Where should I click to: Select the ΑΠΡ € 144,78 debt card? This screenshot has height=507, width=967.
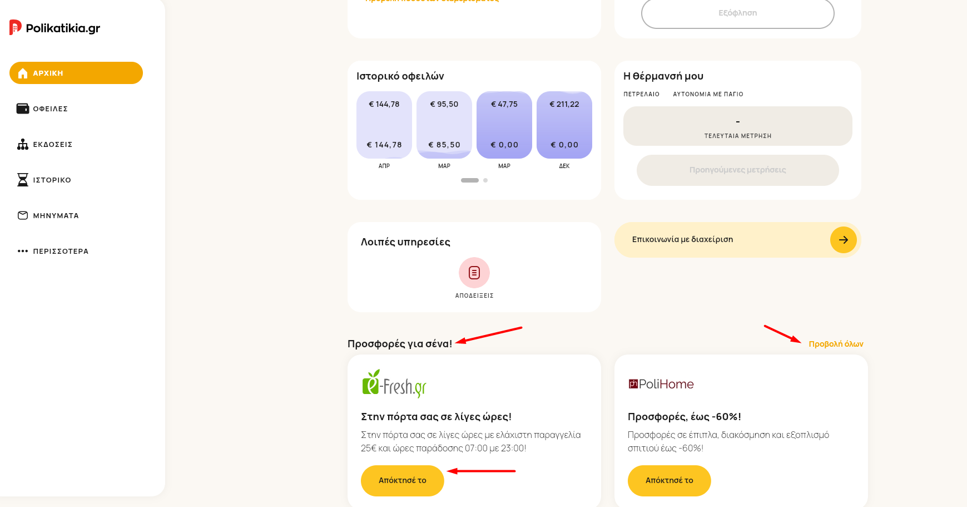[384, 125]
